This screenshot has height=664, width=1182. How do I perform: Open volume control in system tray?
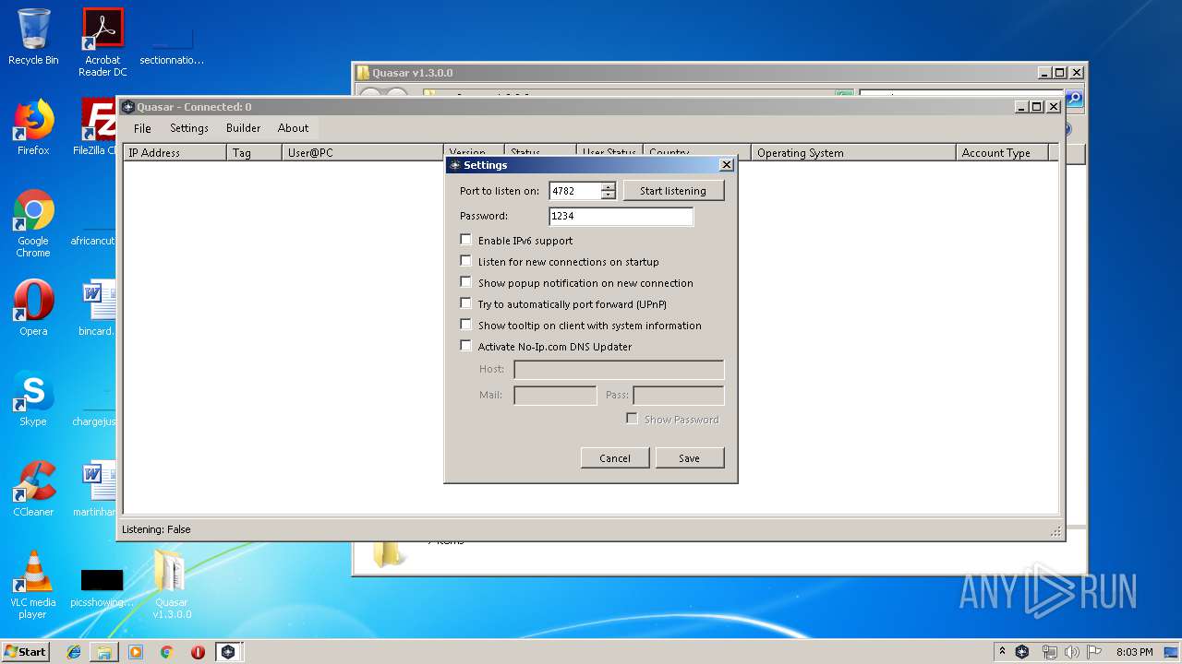(x=1072, y=652)
